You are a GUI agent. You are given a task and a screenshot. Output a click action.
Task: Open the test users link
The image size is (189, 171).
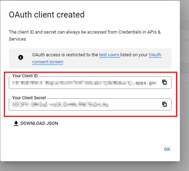pos(109,55)
